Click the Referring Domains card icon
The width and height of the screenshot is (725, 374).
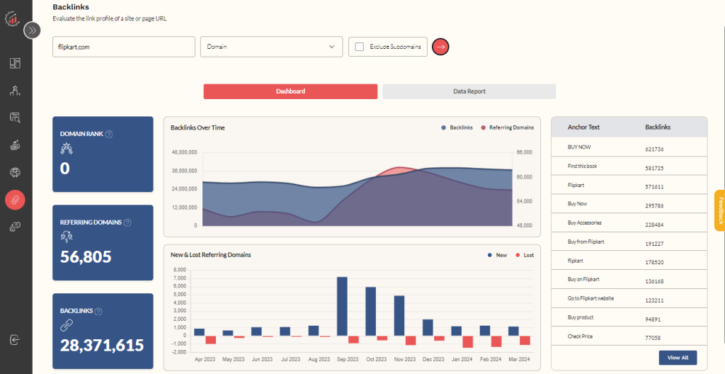tap(67, 237)
